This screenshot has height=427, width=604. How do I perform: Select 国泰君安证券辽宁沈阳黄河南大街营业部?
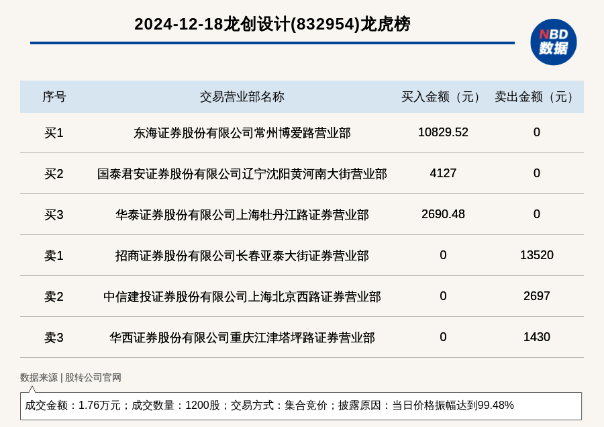[x=242, y=174]
